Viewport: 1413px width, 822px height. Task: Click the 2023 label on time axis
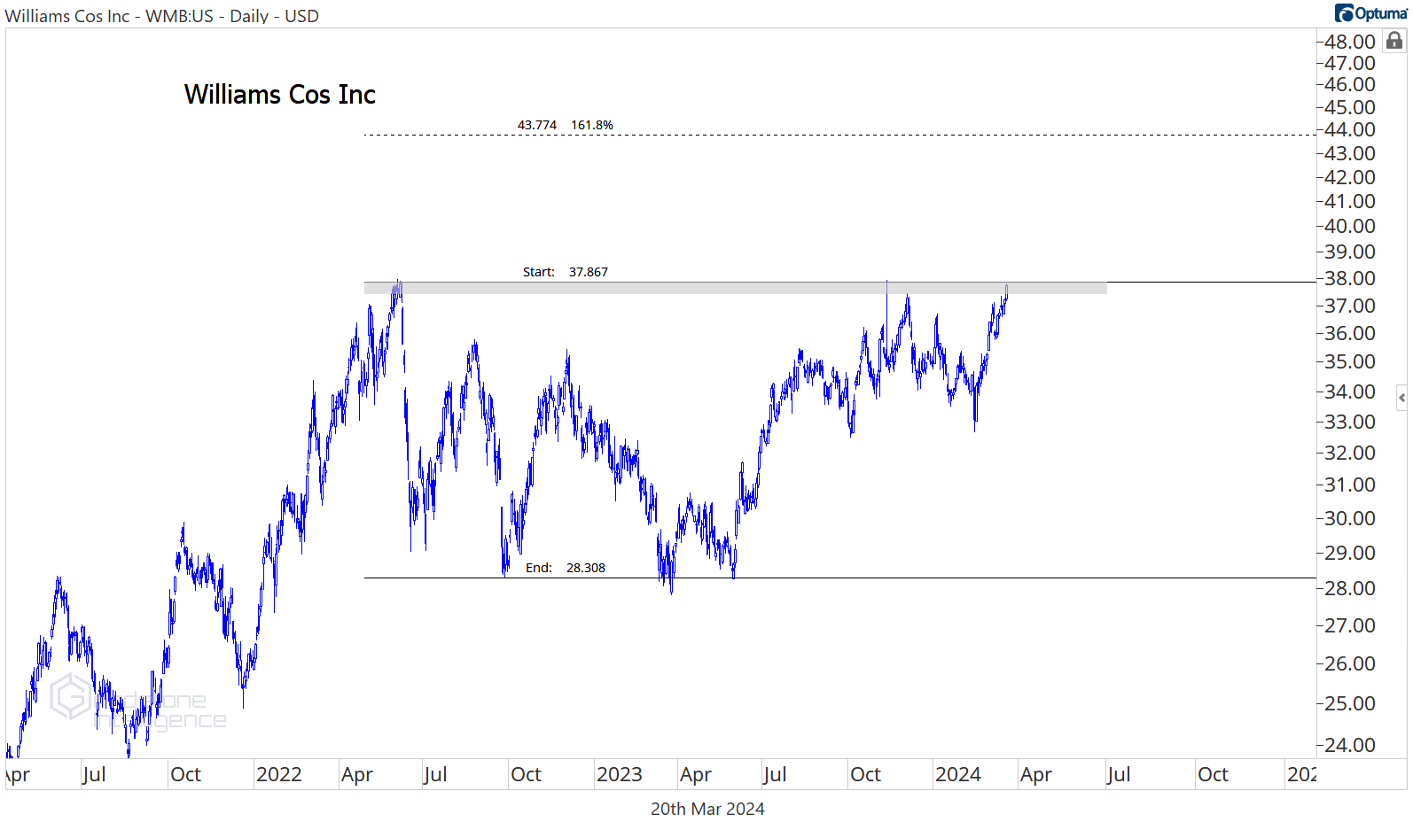tap(620, 774)
